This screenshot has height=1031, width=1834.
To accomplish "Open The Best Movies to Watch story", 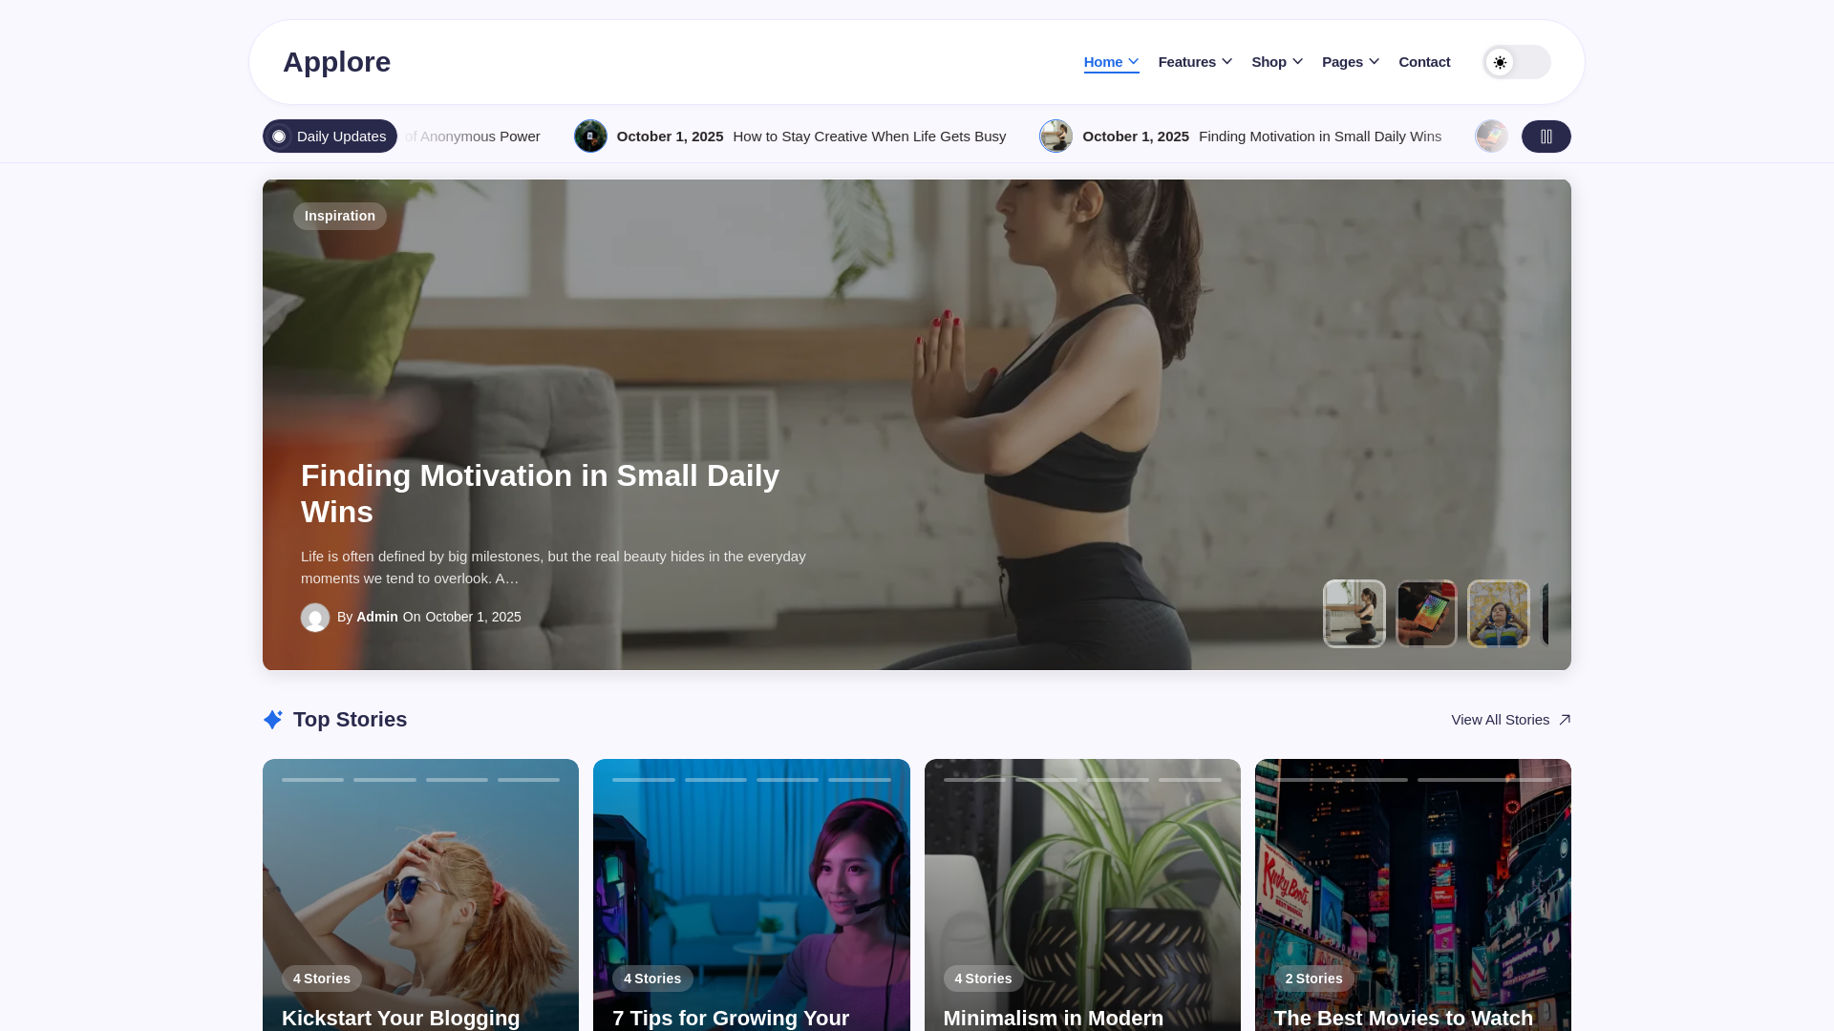I will point(1403,1018).
